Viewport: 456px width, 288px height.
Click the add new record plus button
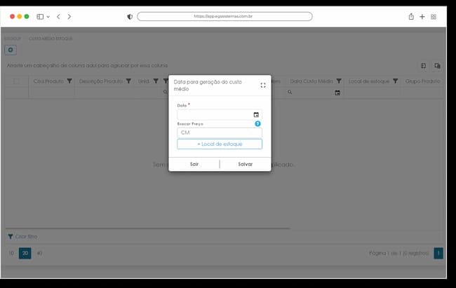[x=11, y=50]
